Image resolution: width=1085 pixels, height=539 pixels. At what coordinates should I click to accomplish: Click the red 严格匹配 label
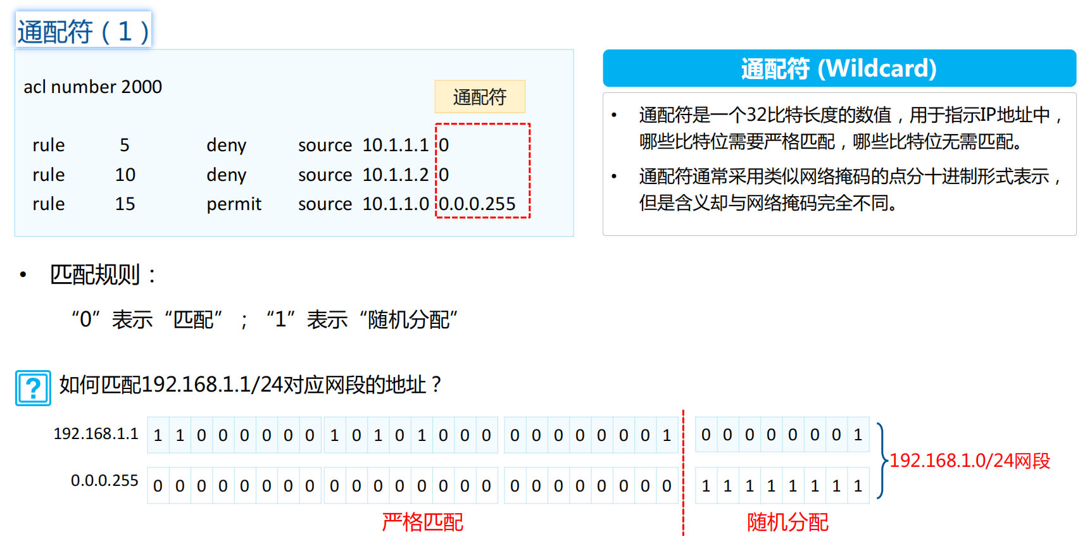pyautogui.click(x=422, y=522)
